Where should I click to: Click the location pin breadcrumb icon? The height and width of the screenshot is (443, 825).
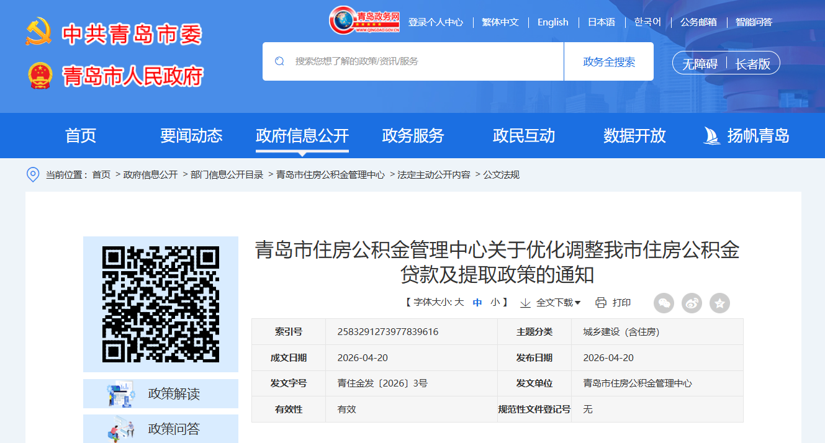point(34,174)
